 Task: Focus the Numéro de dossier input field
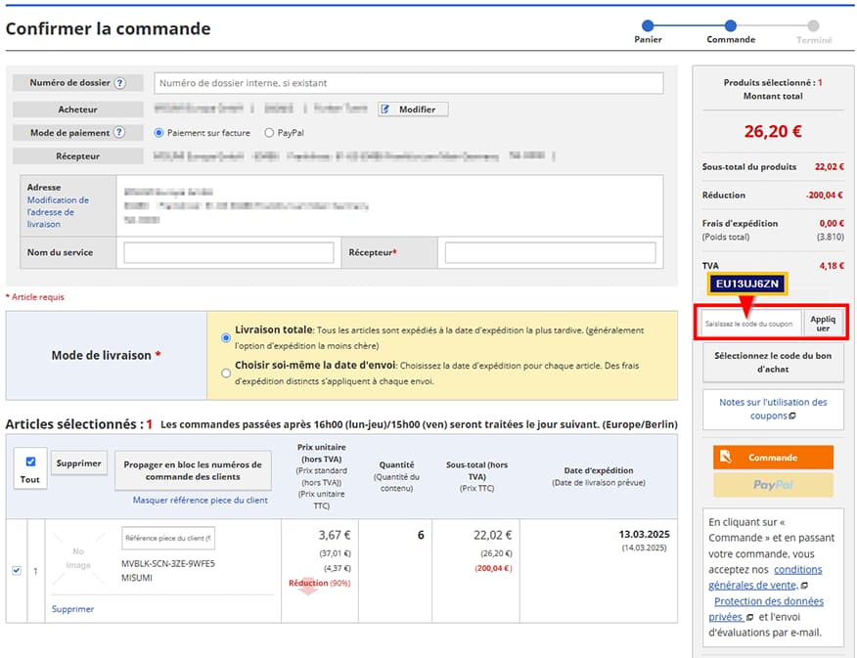tap(409, 83)
